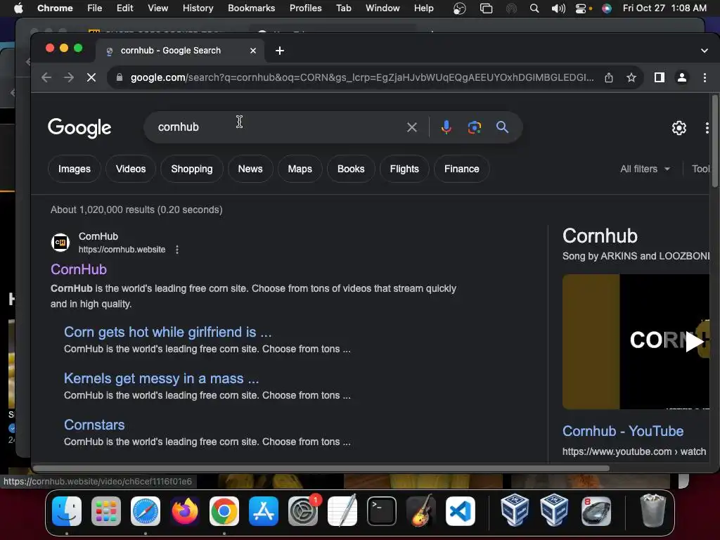Expand the All filters dropdown
Viewport: 720px width, 540px height.
coord(645,169)
